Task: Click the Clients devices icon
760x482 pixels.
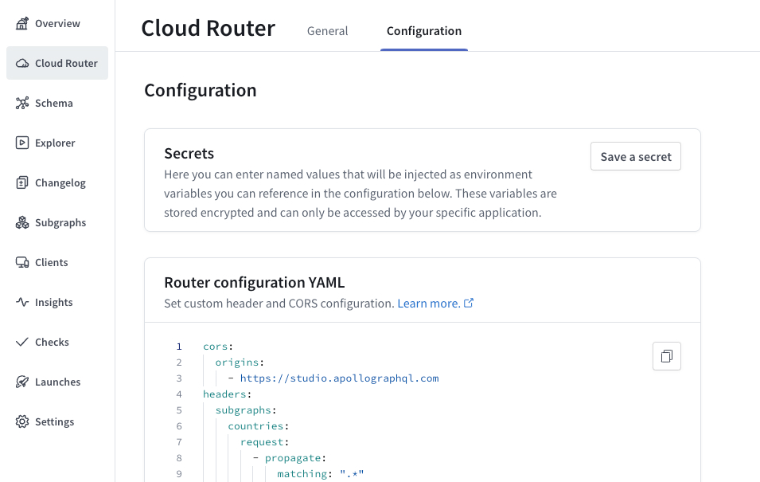Action: click(22, 263)
